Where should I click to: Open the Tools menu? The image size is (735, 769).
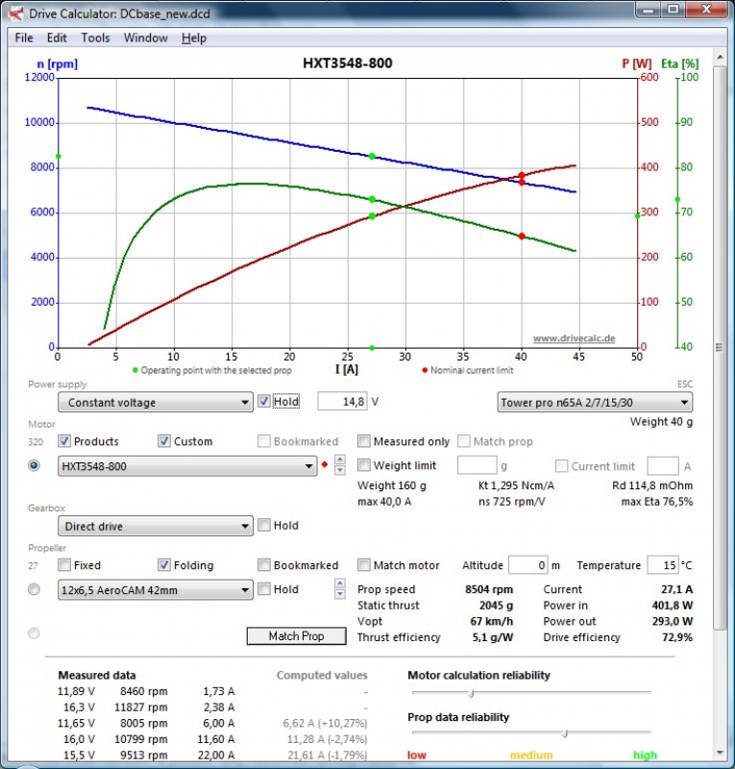coord(95,37)
